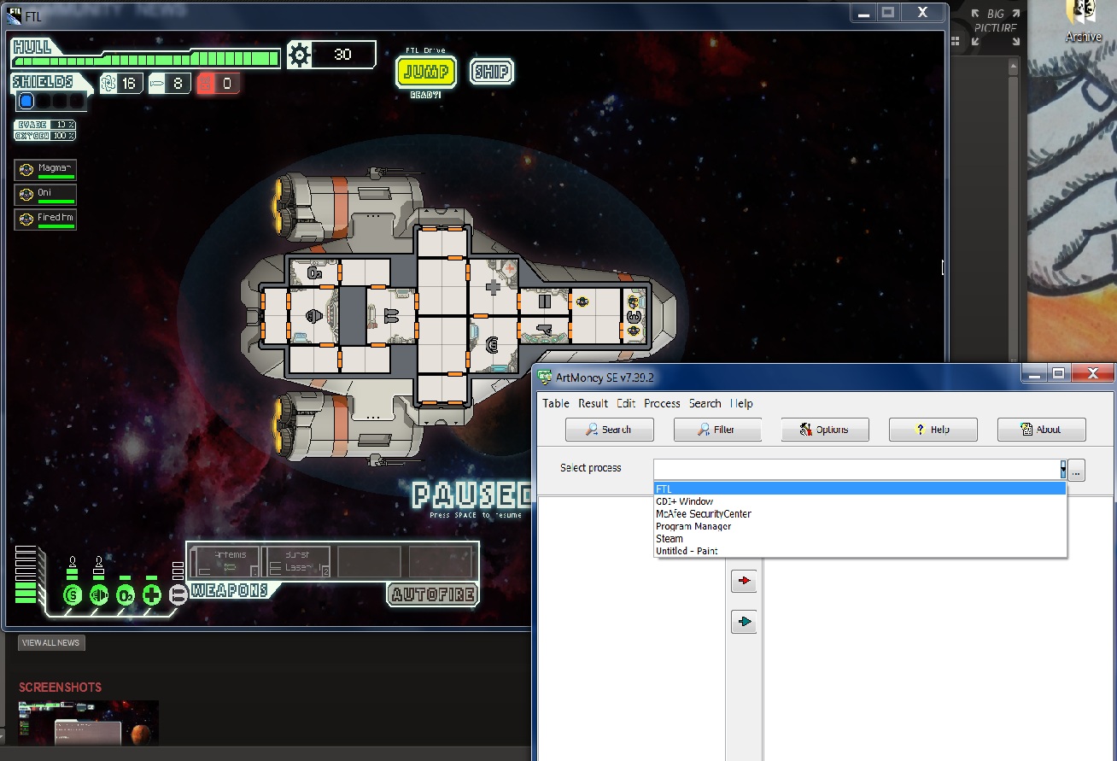1117x761 pixels.
Task: Click the SCREENSHOTS heading in Steam
Action: click(60, 688)
